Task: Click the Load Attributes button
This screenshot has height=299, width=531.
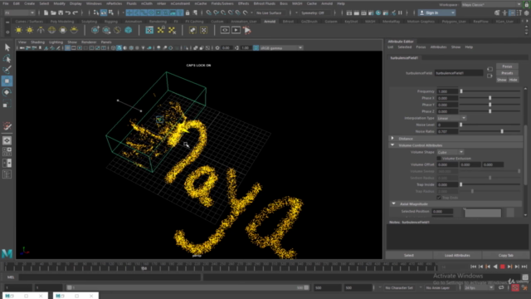Action: (x=457, y=255)
